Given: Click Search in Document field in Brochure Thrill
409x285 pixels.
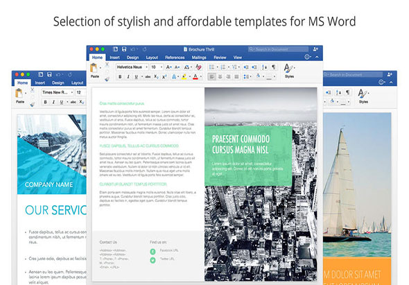Looking at the screenshot, I should click(x=278, y=49).
